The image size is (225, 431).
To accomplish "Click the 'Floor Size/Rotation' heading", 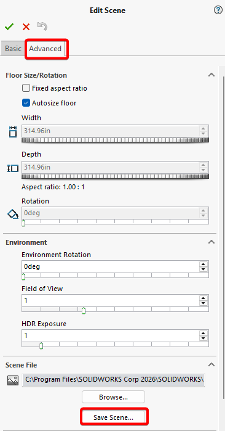I will pyautogui.click(x=36, y=75).
